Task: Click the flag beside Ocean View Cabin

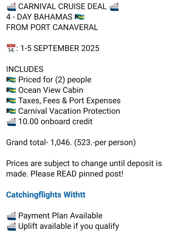Action: tap(11, 90)
